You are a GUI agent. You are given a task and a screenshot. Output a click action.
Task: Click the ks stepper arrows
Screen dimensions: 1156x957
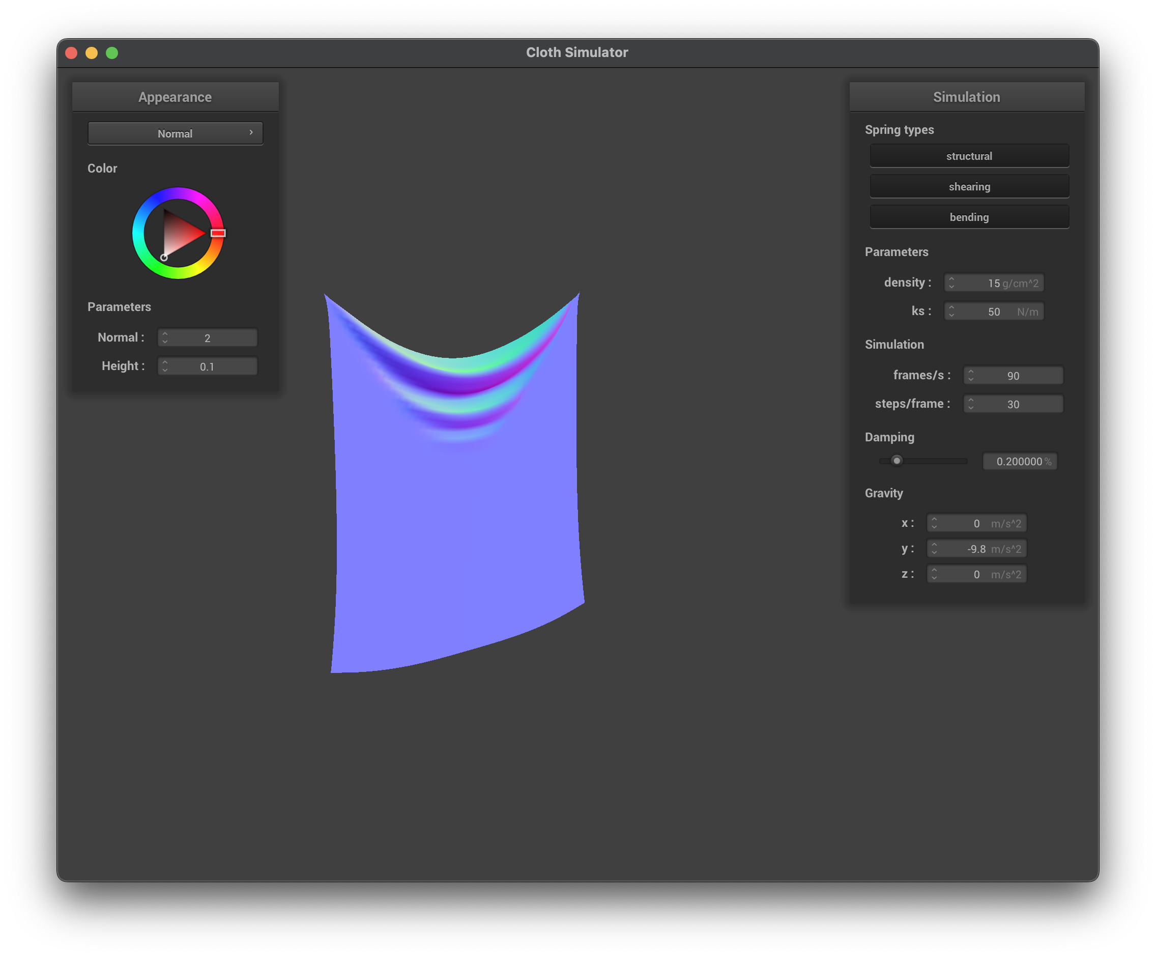tap(951, 312)
